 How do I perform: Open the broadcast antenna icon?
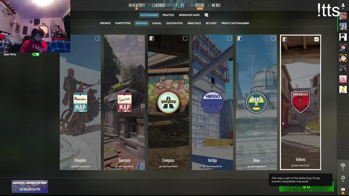tap(343, 166)
